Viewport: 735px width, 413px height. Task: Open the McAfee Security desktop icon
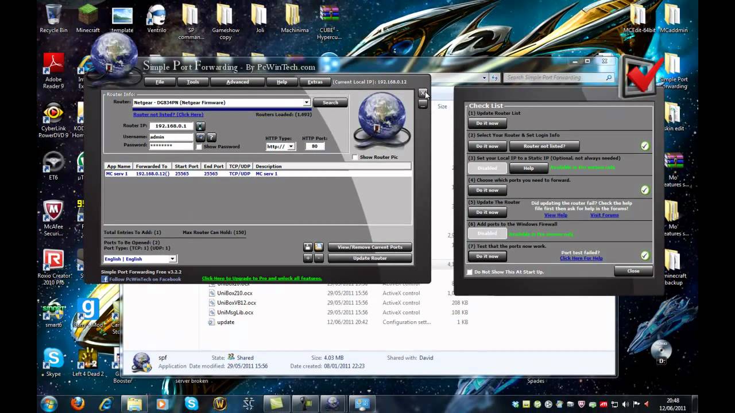point(53,218)
